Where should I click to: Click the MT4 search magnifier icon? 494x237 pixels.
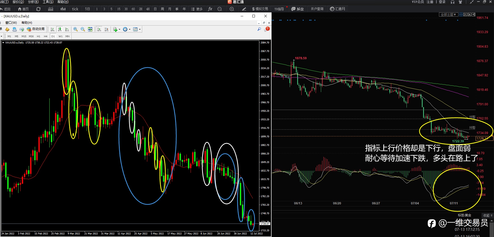coord(259,29)
